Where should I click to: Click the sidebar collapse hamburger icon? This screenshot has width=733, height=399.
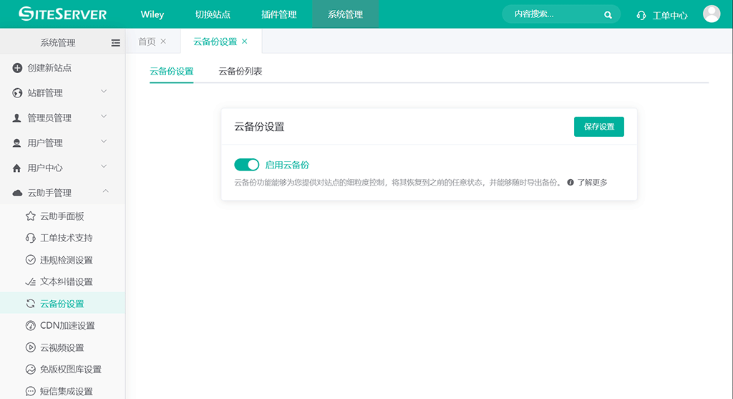click(x=115, y=43)
